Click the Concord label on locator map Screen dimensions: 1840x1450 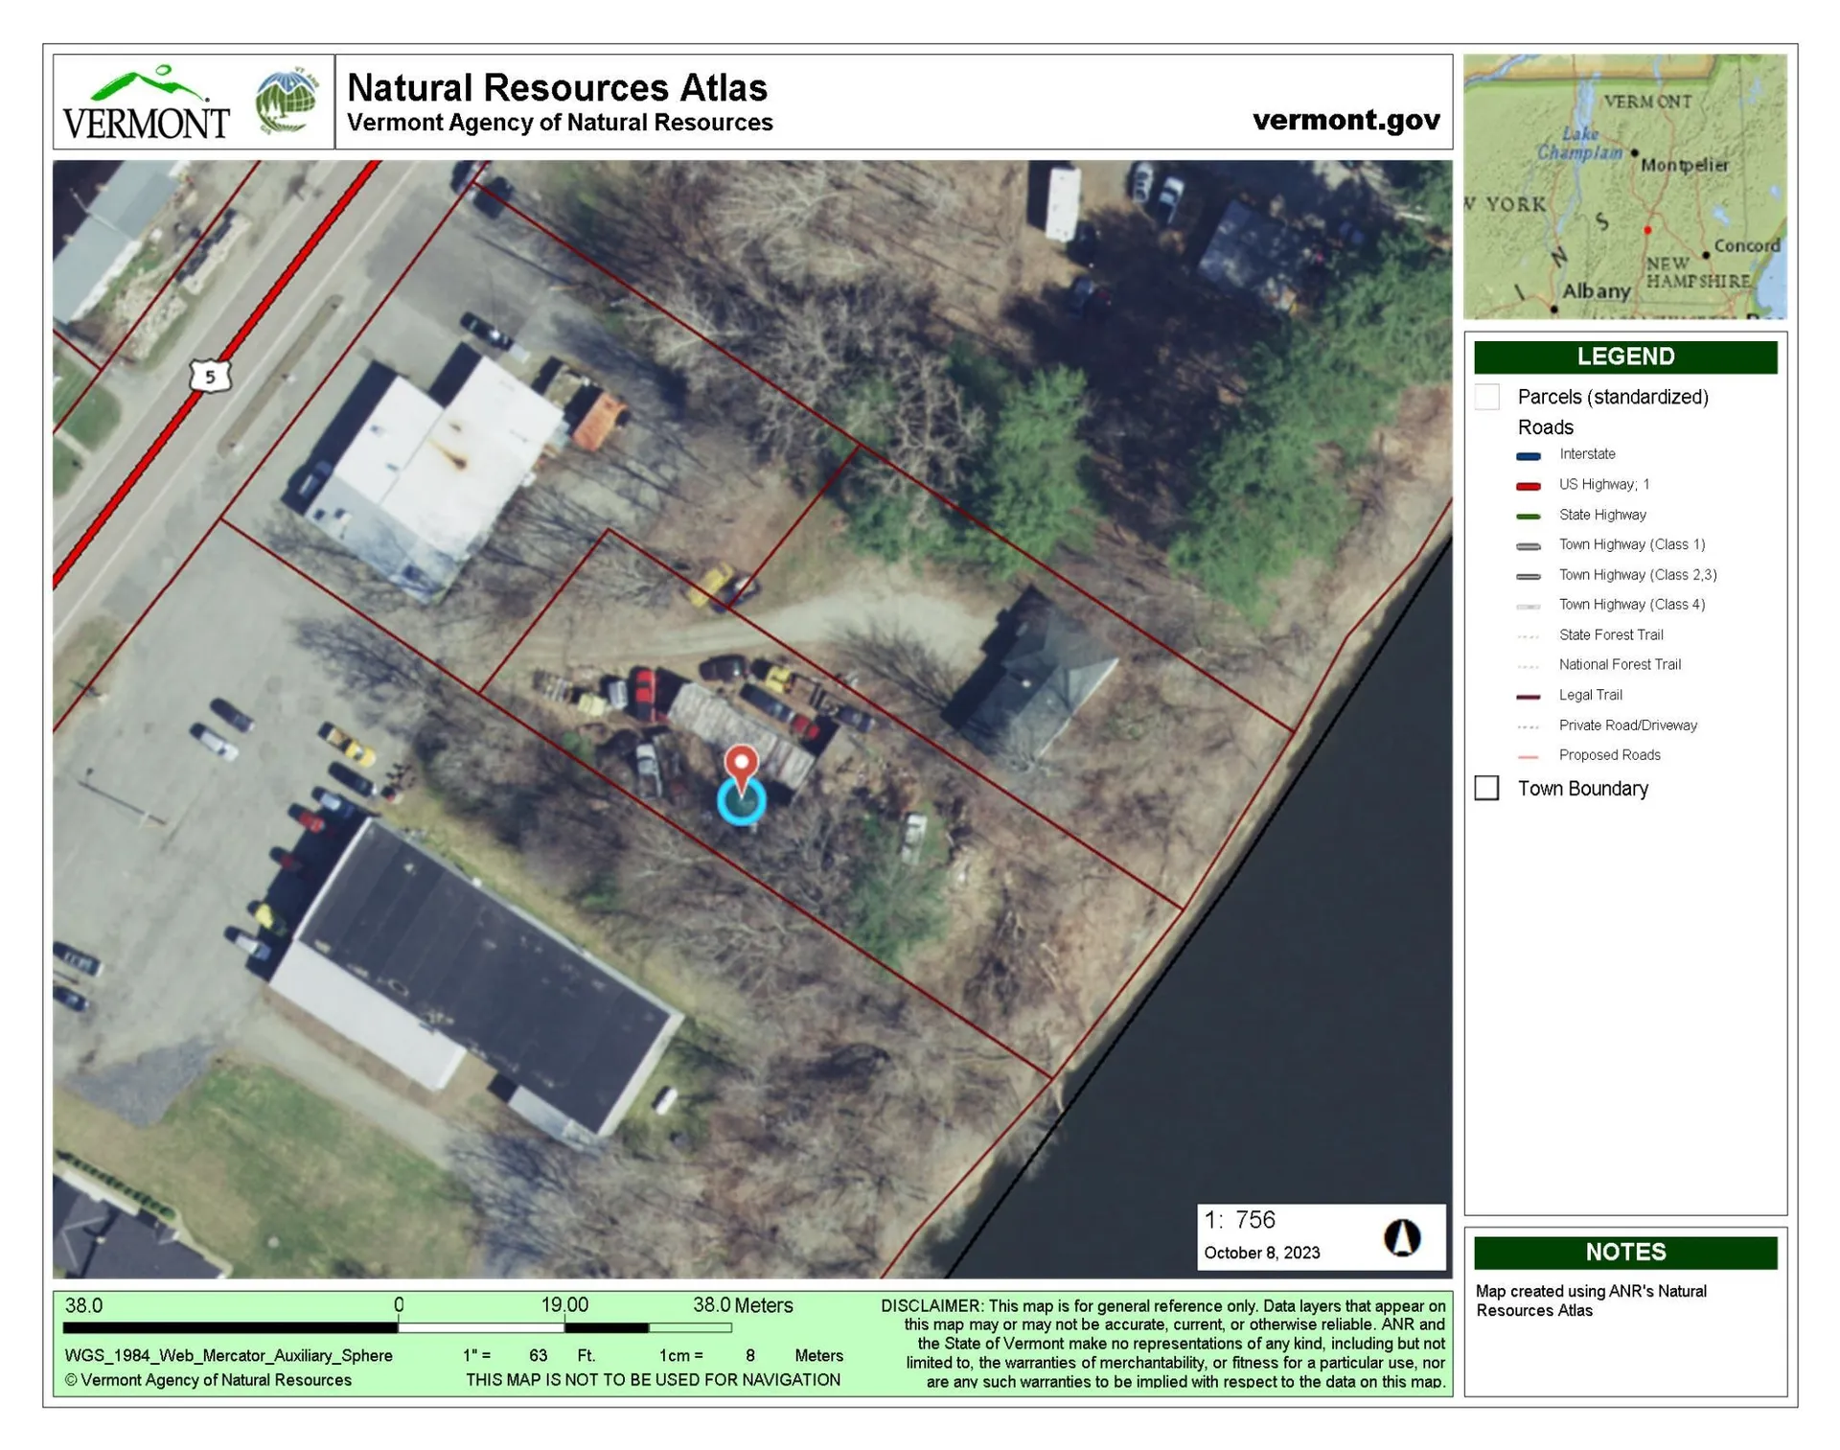pos(1746,245)
